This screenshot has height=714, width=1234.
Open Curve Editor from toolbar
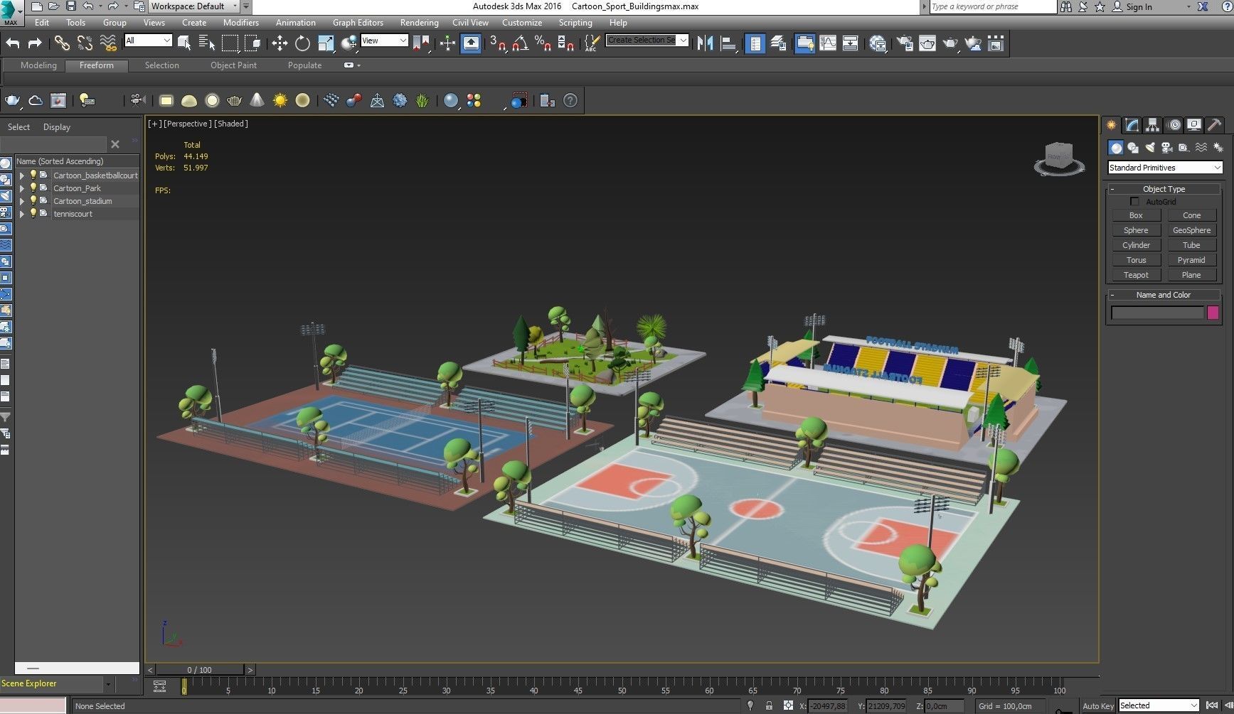[x=827, y=43]
